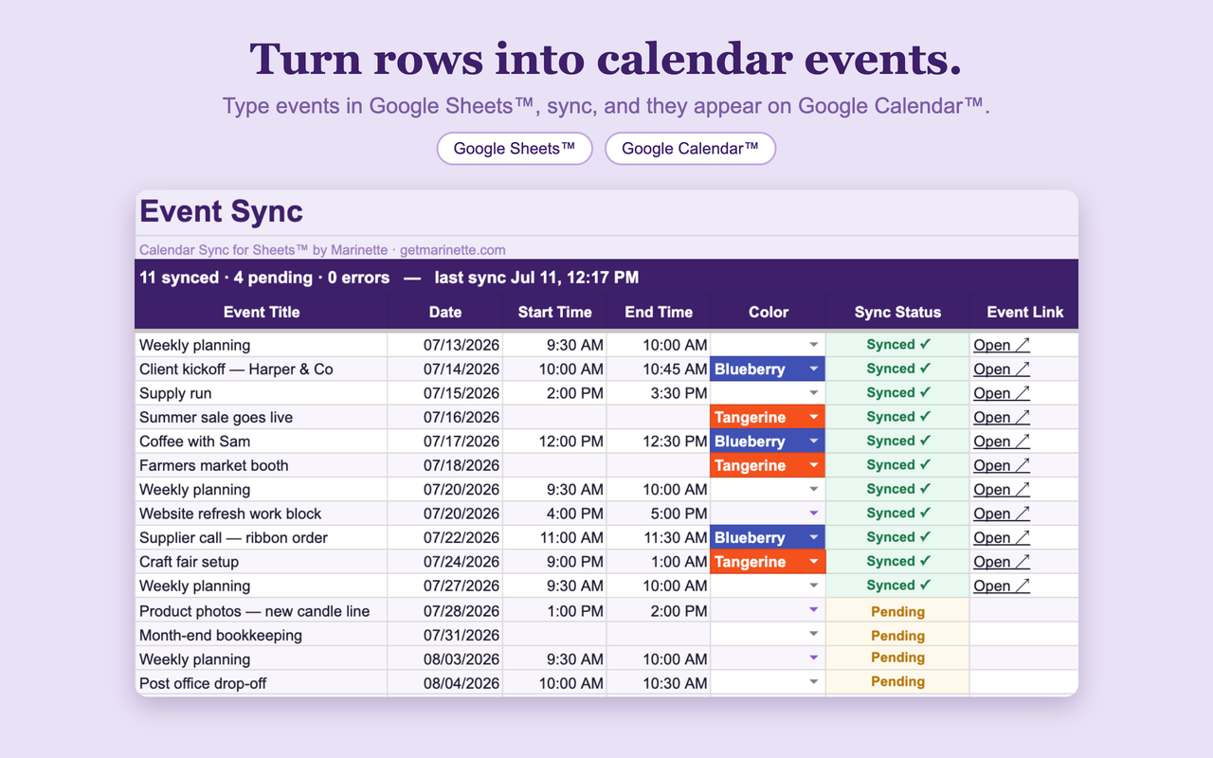
Task: Click the Sync Status column header
Action: point(897,312)
